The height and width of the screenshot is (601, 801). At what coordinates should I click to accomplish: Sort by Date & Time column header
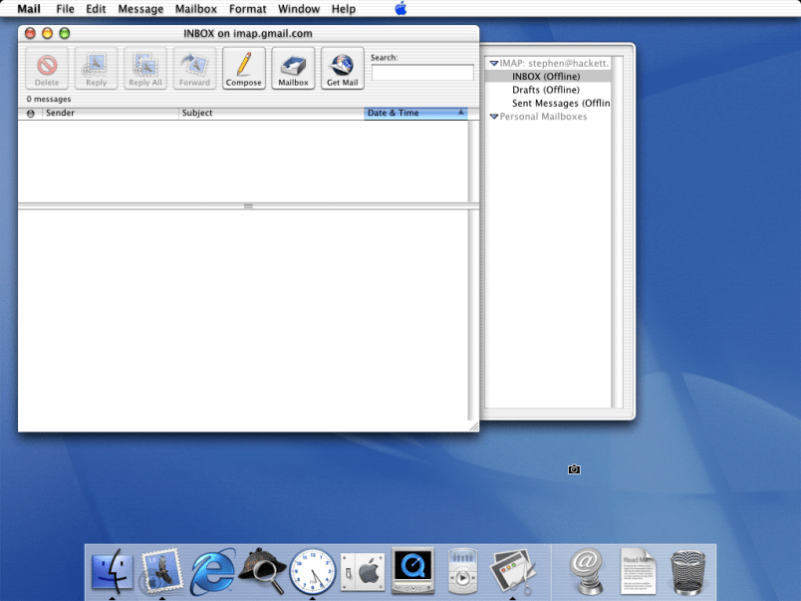coord(415,113)
